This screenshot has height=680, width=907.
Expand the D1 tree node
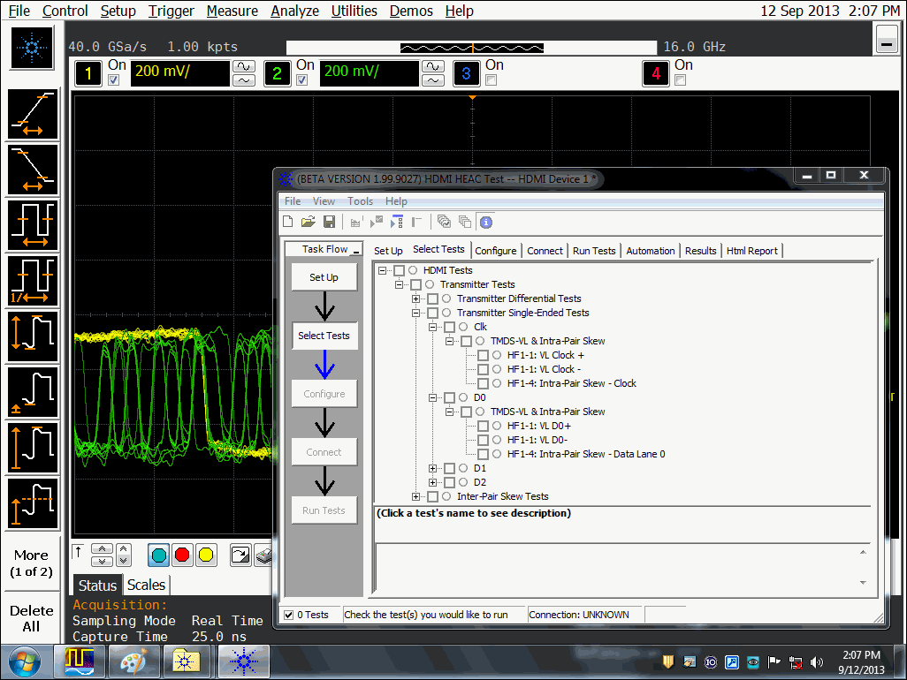[x=432, y=468]
